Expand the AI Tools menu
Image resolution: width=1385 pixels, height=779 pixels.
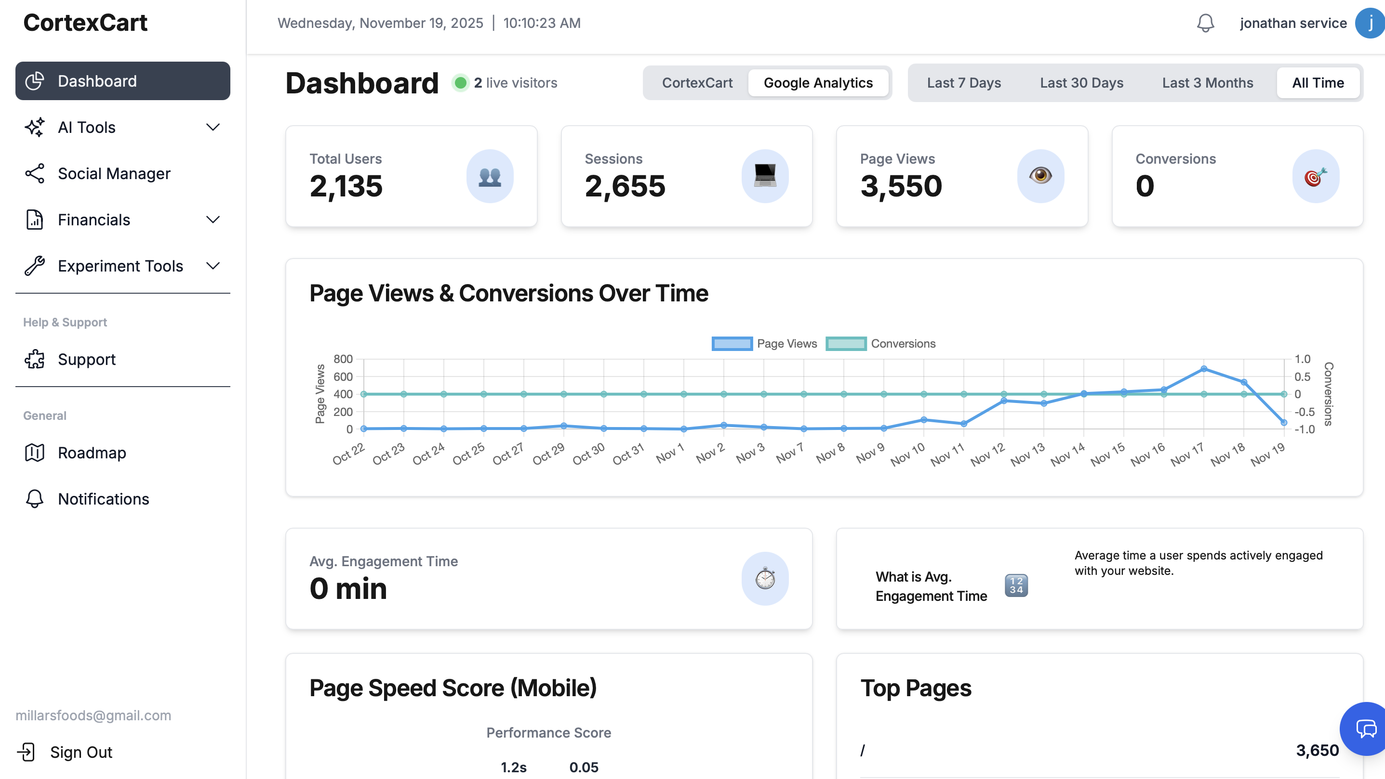point(213,127)
